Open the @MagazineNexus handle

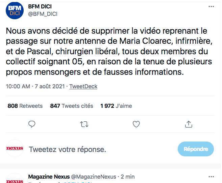(x=94, y=177)
